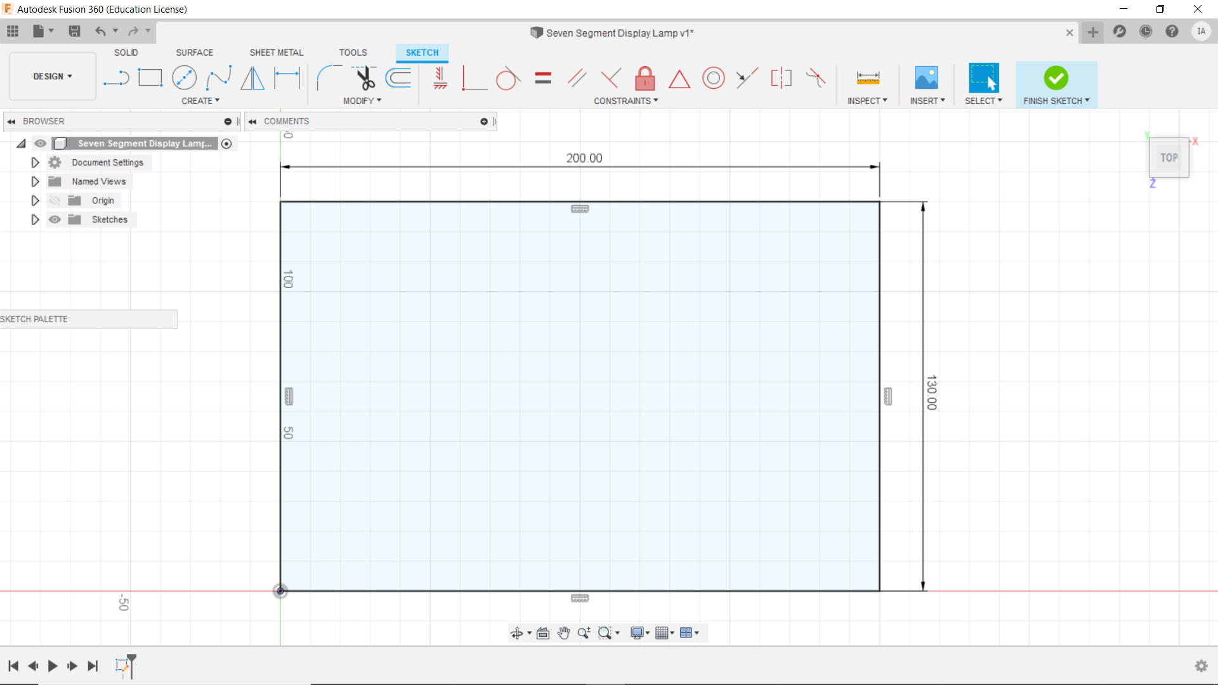Select the Concentric constraint icon
Image resolution: width=1218 pixels, height=685 pixels.
click(713, 78)
